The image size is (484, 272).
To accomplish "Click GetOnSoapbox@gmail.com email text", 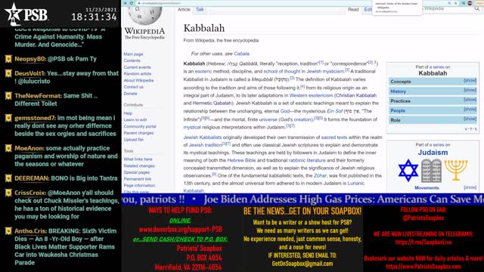I will pyautogui.click(x=302, y=264).
